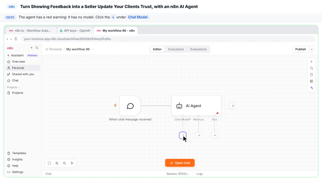
Task: Expand the Publish dropdown arrow
Action: click(x=312, y=49)
